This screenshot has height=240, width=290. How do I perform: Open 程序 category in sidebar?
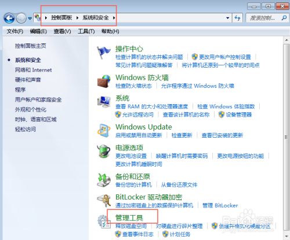coord(20,90)
